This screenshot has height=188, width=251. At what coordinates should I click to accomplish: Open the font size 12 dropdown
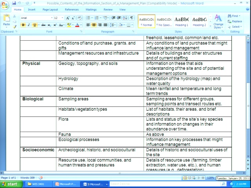pyautogui.click(x=62, y=18)
